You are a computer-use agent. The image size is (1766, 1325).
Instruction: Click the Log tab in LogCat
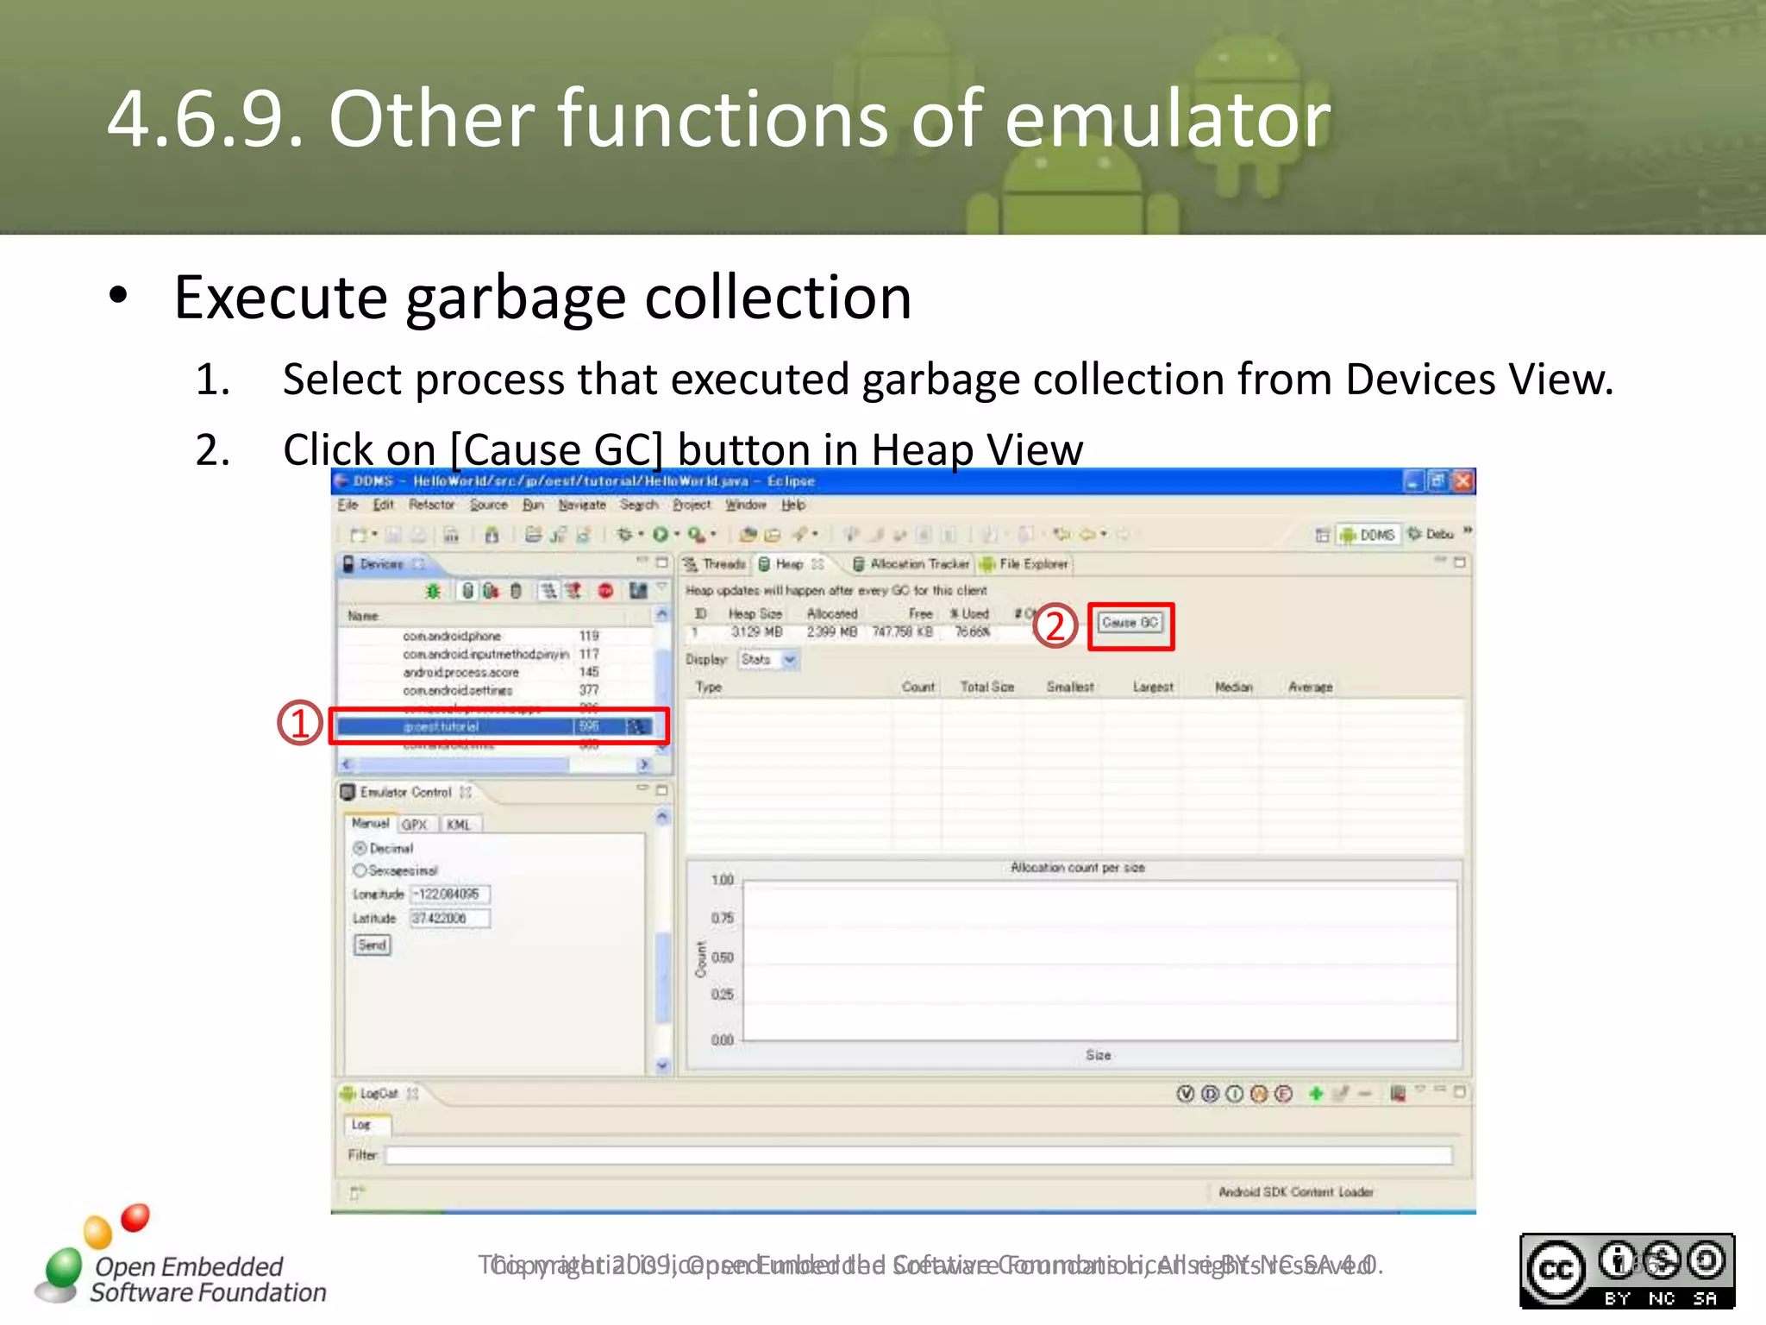click(368, 1125)
